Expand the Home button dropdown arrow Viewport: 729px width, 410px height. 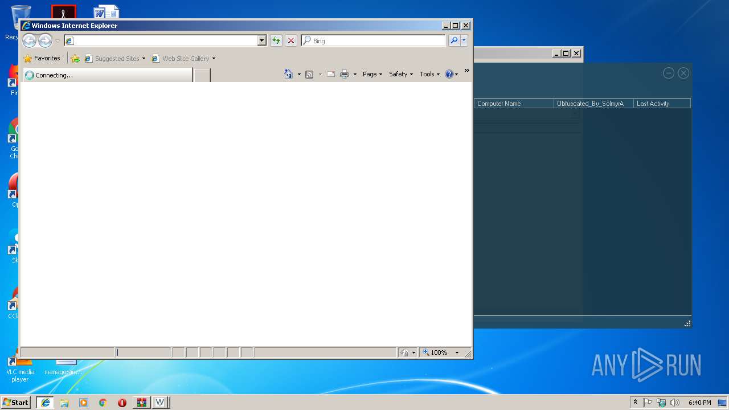[x=299, y=74]
